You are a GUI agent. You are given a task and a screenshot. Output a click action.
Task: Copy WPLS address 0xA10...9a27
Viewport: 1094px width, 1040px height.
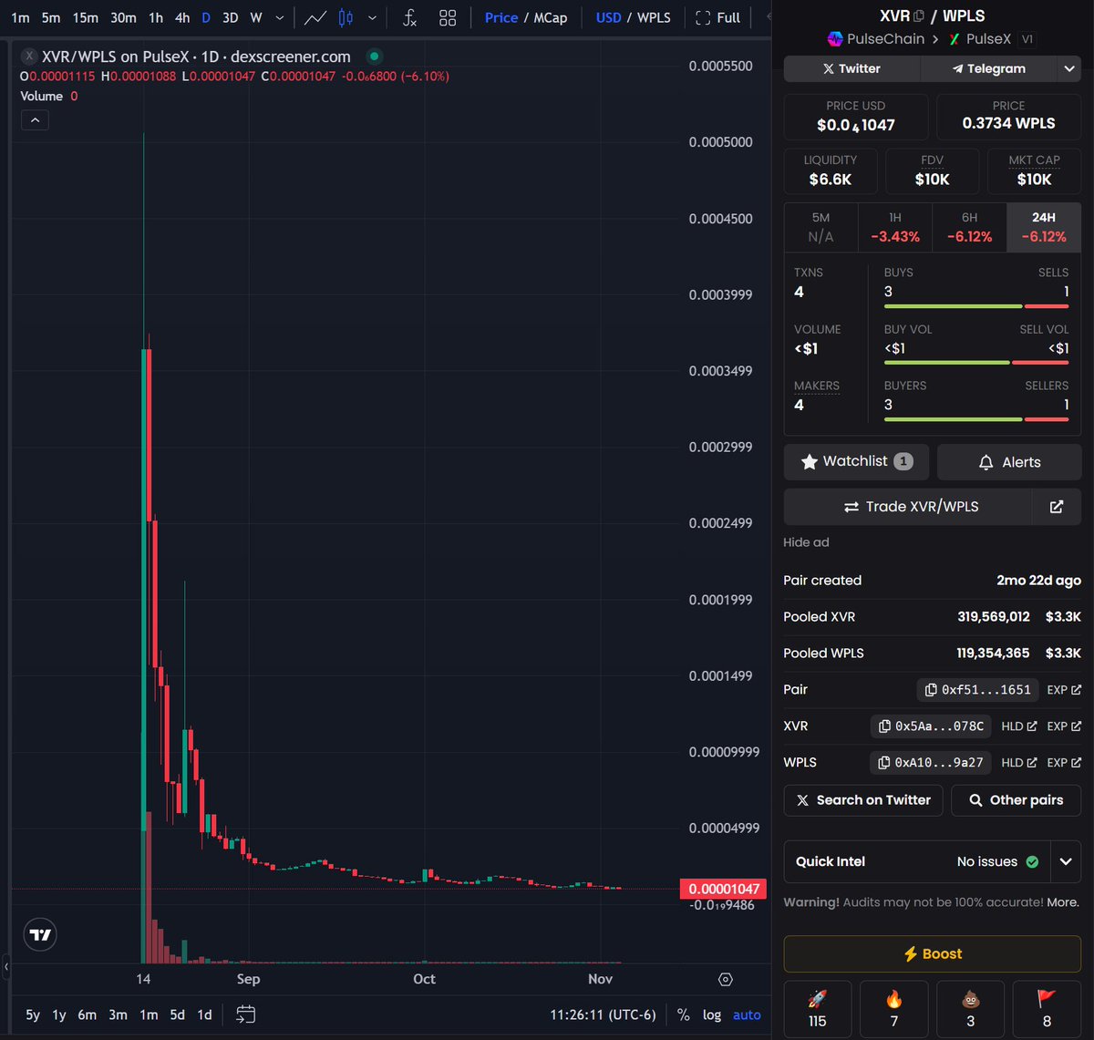pos(932,763)
